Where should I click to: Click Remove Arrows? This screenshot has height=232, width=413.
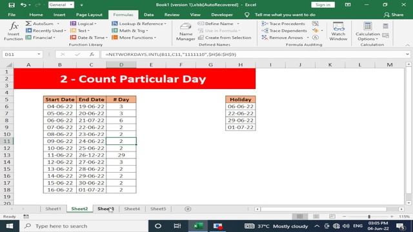(282, 37)
